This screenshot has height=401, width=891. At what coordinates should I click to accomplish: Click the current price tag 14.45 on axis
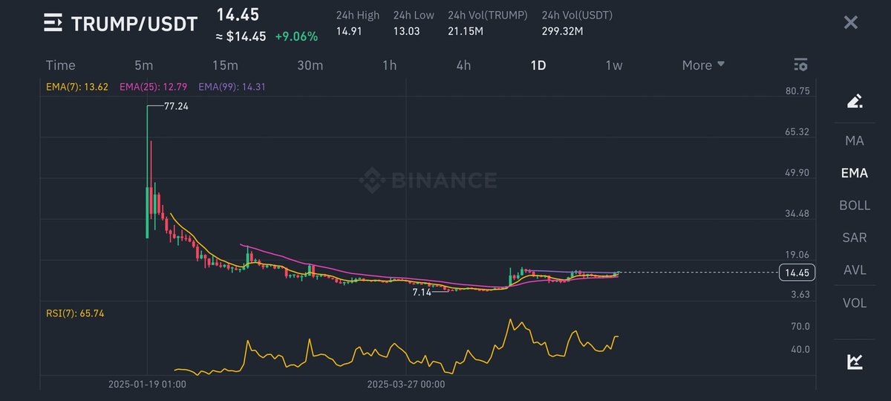(x=797, y=273)
